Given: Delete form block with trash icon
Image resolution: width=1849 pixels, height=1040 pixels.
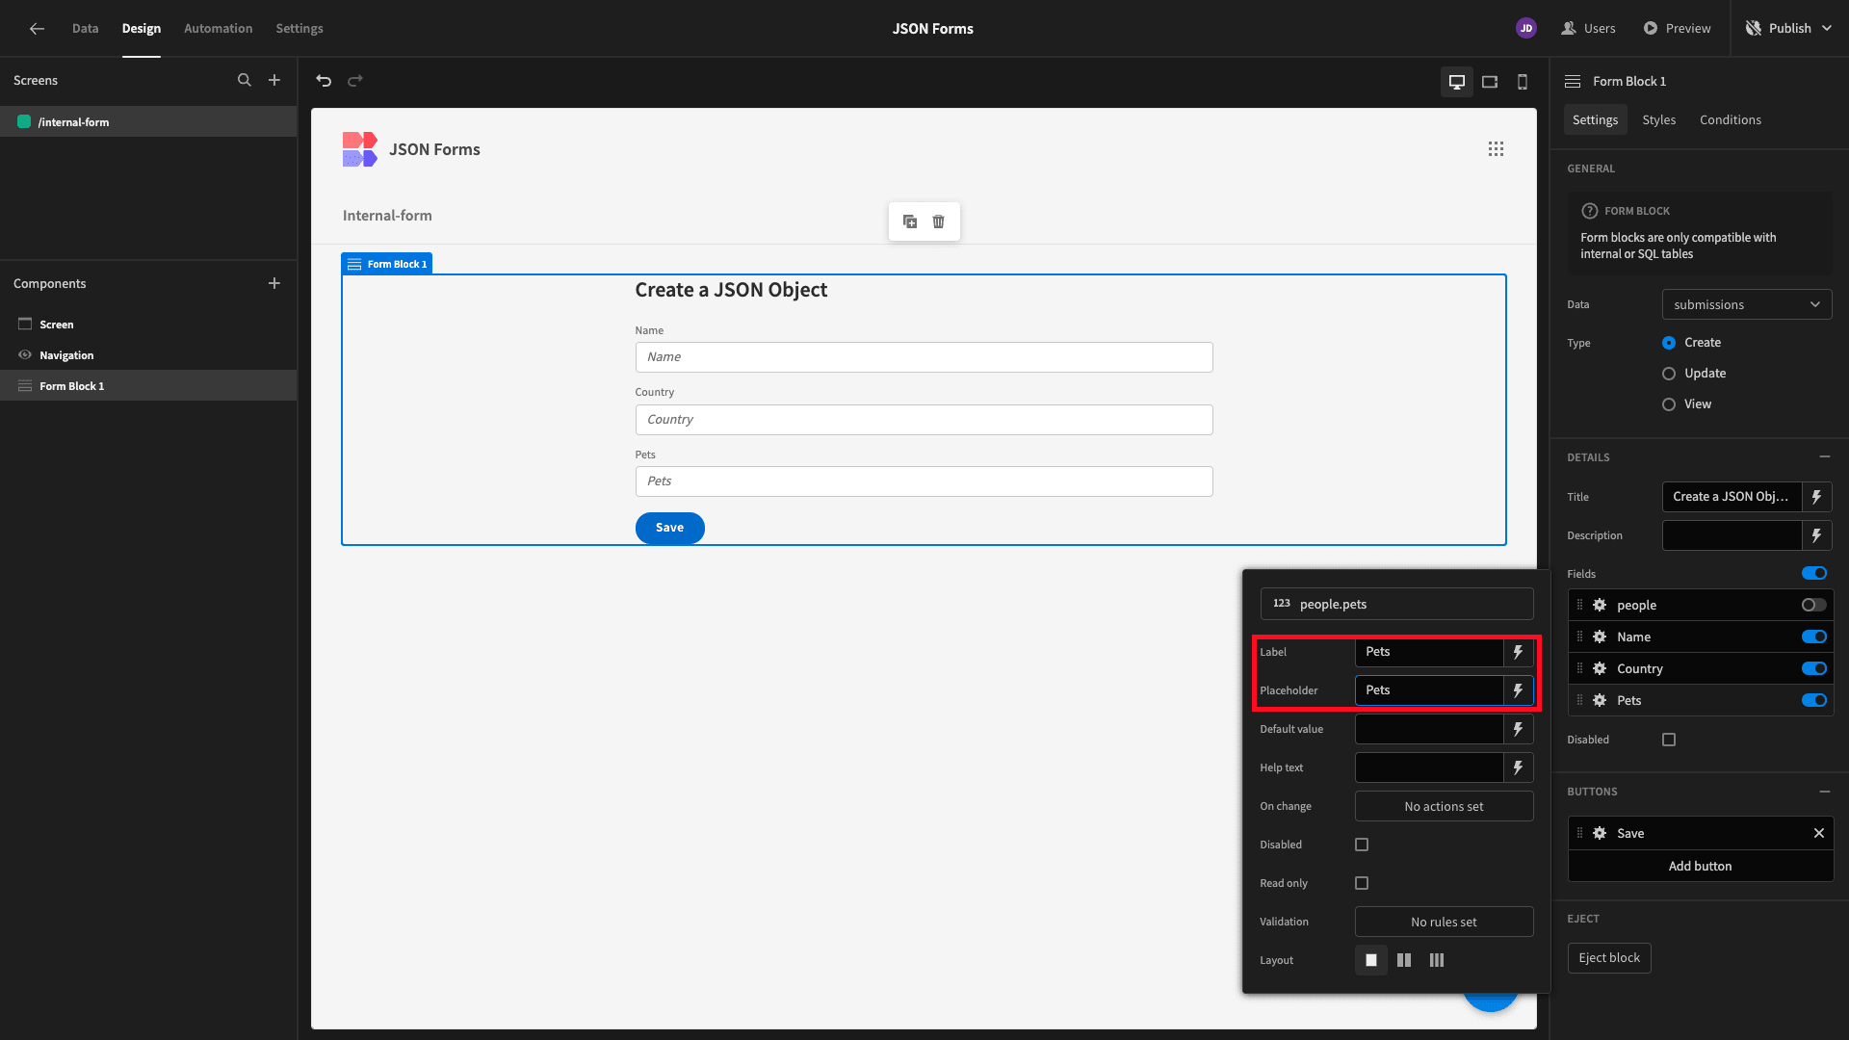Looking at the screenshot, I should [938, 221].
